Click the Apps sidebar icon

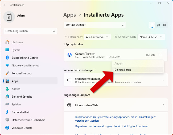[x=7, y=81]
